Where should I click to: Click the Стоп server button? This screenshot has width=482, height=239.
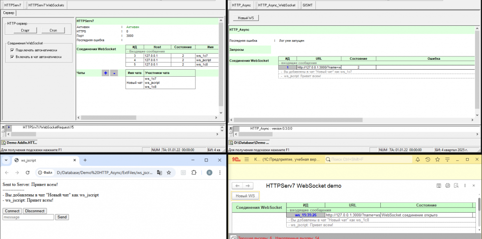coord(53,30)
